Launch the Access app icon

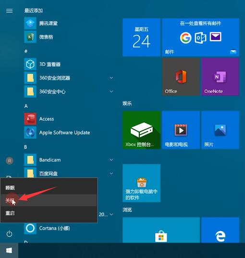pyautogui.click(x=30, y=119)
